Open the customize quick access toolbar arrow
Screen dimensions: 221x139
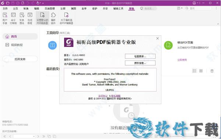(43, 3)
